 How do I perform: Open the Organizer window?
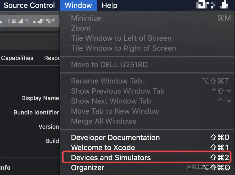tap(147, 168)
